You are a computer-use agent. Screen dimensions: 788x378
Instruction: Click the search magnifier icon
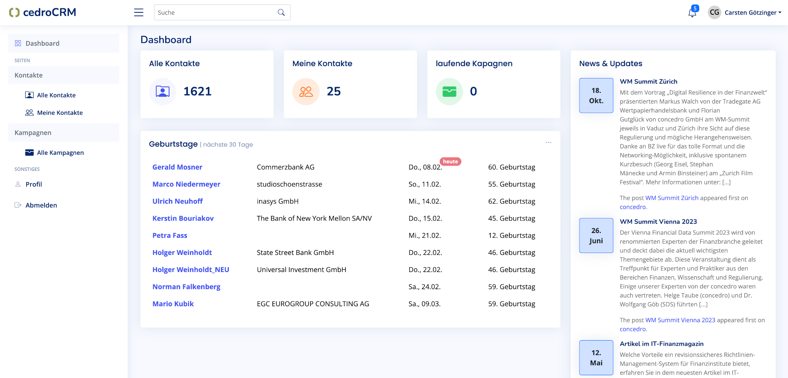click(x=281, y=12)
